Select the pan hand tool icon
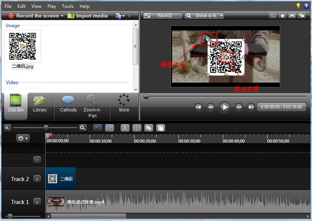The width and height of the screenshot is (312, 221). [x=282, y=16]
